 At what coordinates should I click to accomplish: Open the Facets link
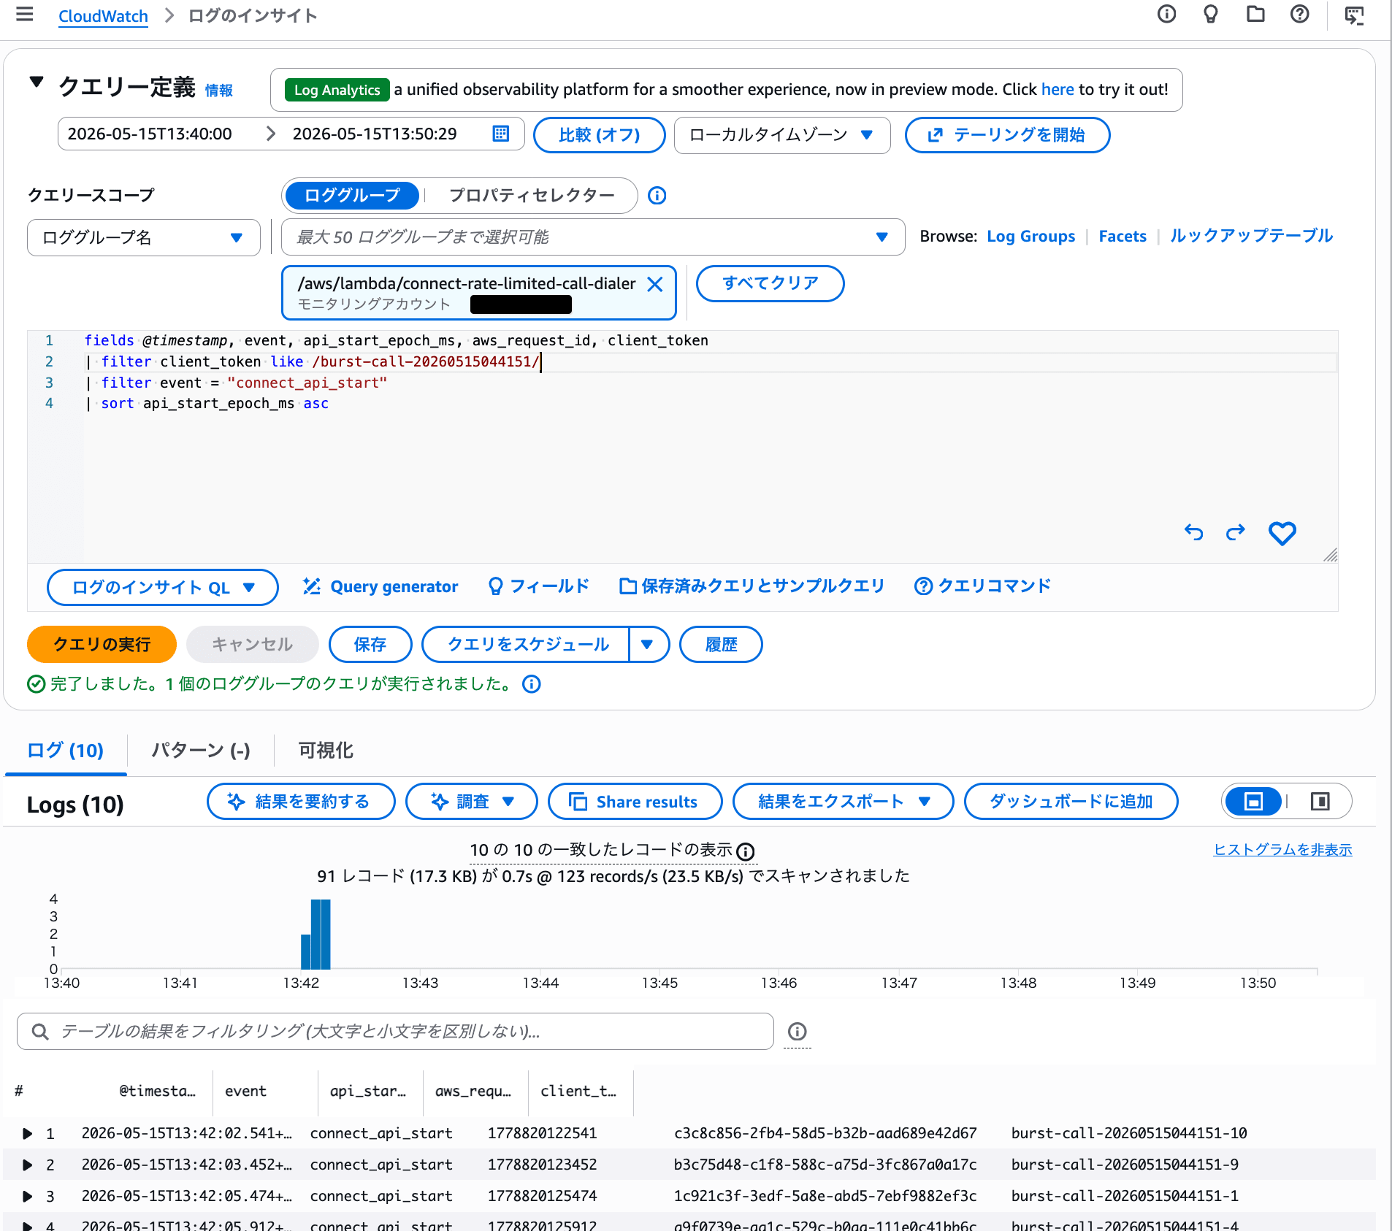click(x=1123, y=237)
